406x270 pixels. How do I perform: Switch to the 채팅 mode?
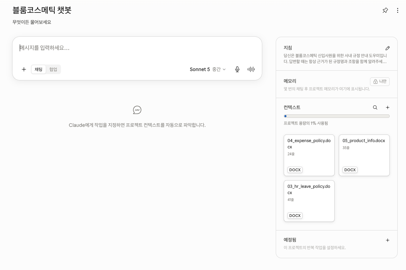click(38, 69)
